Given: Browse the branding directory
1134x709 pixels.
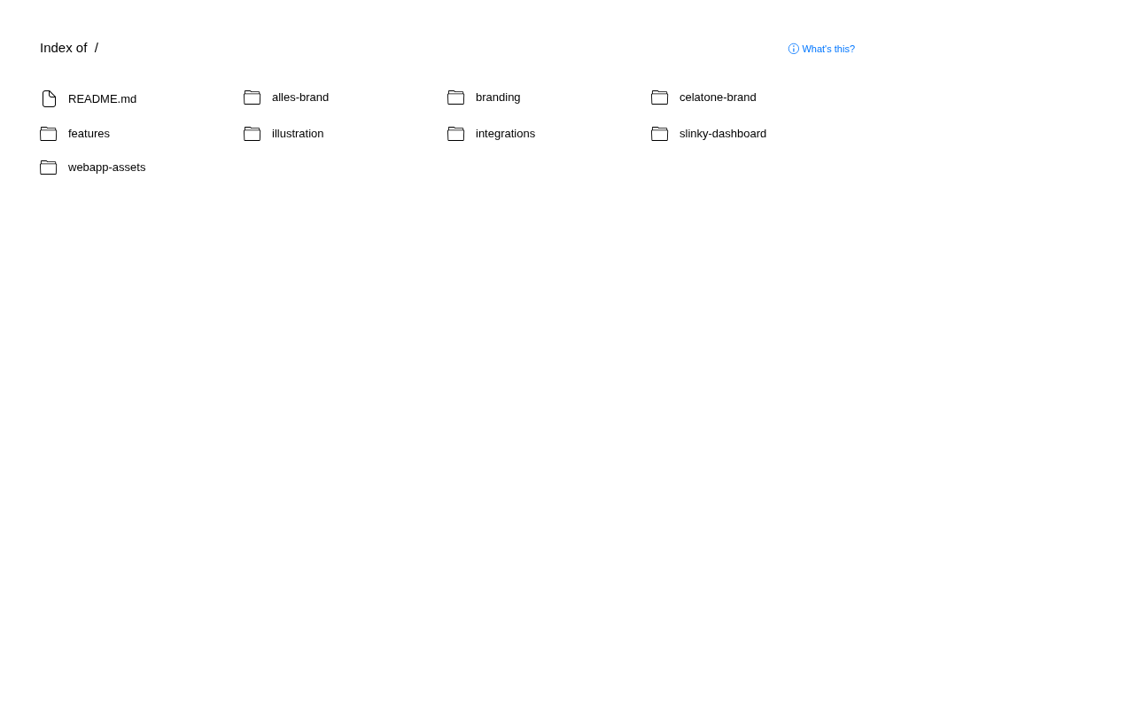Looking at the screenshot, I should [x=498, y=97].
